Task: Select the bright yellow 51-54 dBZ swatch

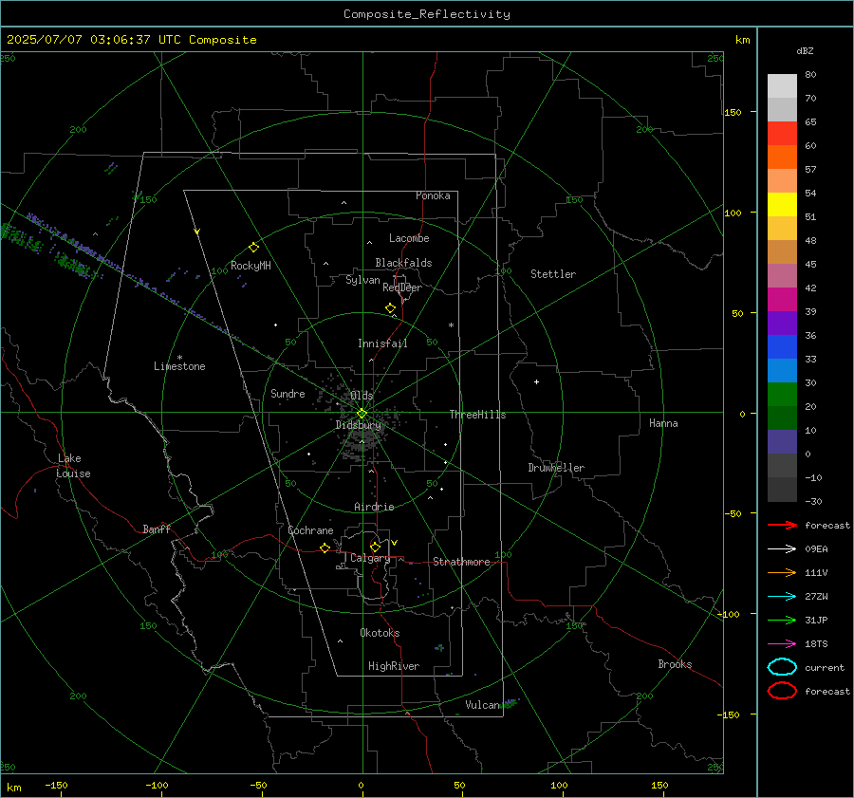Action: point(782,205)
